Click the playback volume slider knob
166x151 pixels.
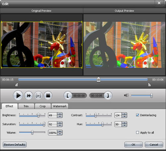pos(151,96)
